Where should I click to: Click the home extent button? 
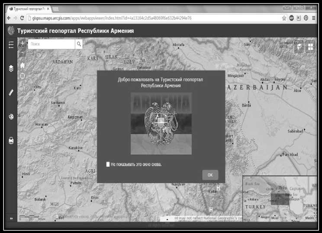[x=23, y=65]
